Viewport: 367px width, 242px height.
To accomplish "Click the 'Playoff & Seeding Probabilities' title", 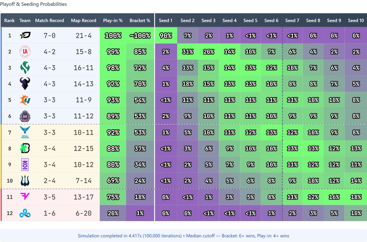I will [x=33, y=4].
